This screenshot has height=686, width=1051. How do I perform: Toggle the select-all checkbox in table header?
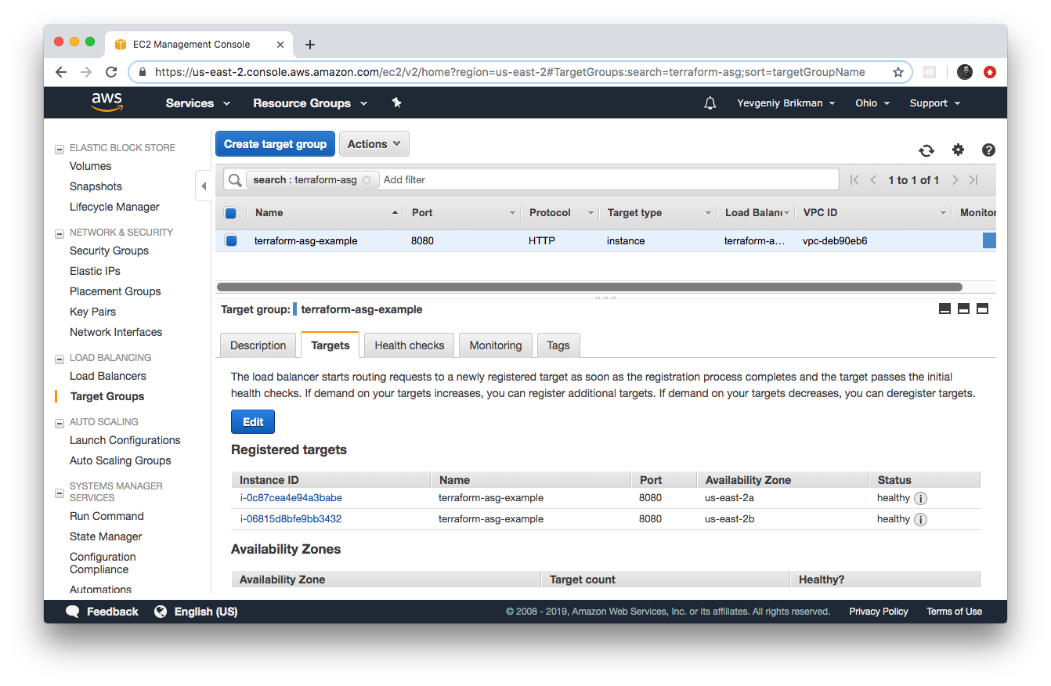[x=231, y=213]
